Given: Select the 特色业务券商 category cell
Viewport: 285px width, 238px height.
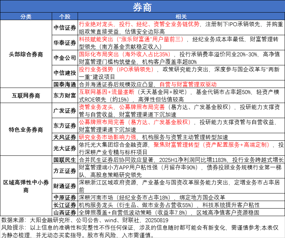Looking at the screenshot, I should [x=26, y=129].
